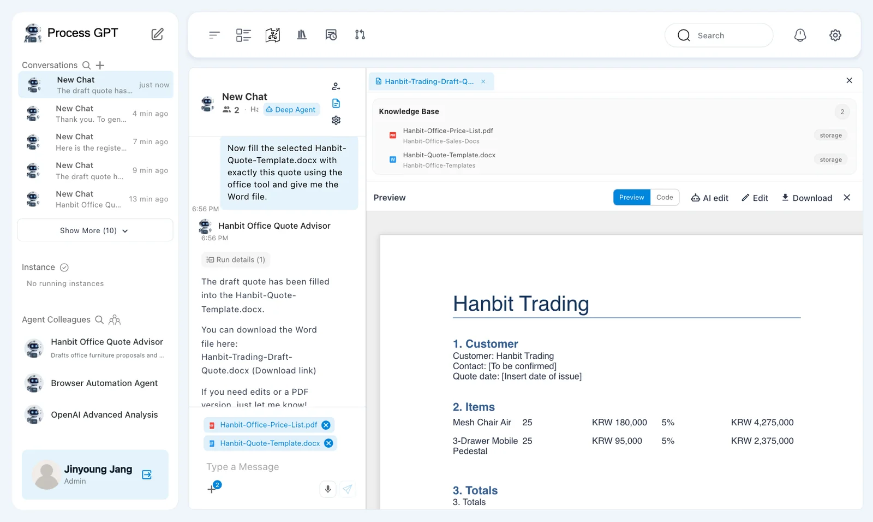Remove the Hanbit-Office-Price-List.pdf attachment
Viewport: 873px width, 522px height.
click(326, 425)
